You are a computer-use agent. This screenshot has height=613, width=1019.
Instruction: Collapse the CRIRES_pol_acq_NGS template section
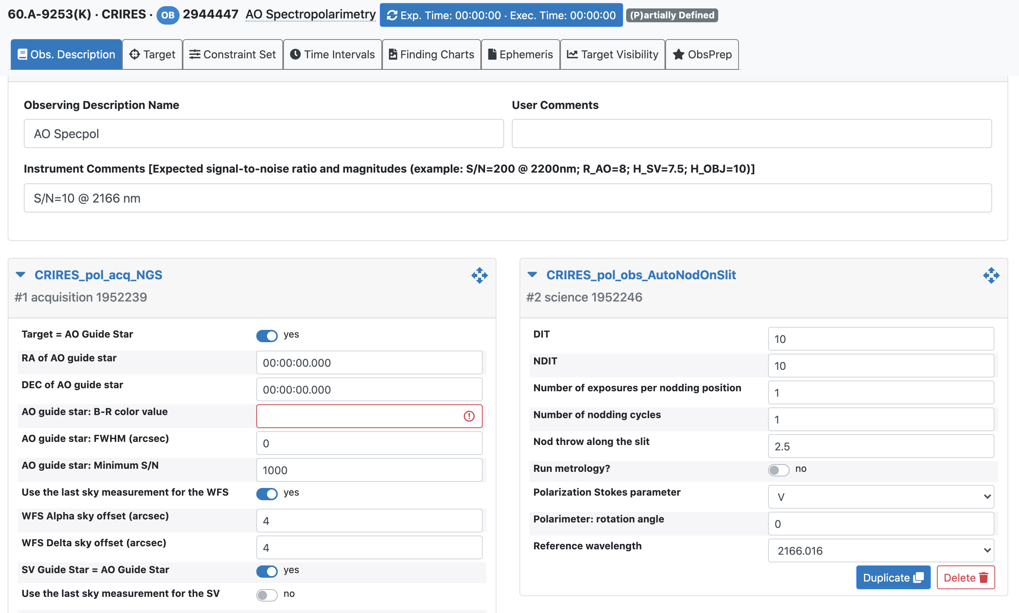point(21,275)
